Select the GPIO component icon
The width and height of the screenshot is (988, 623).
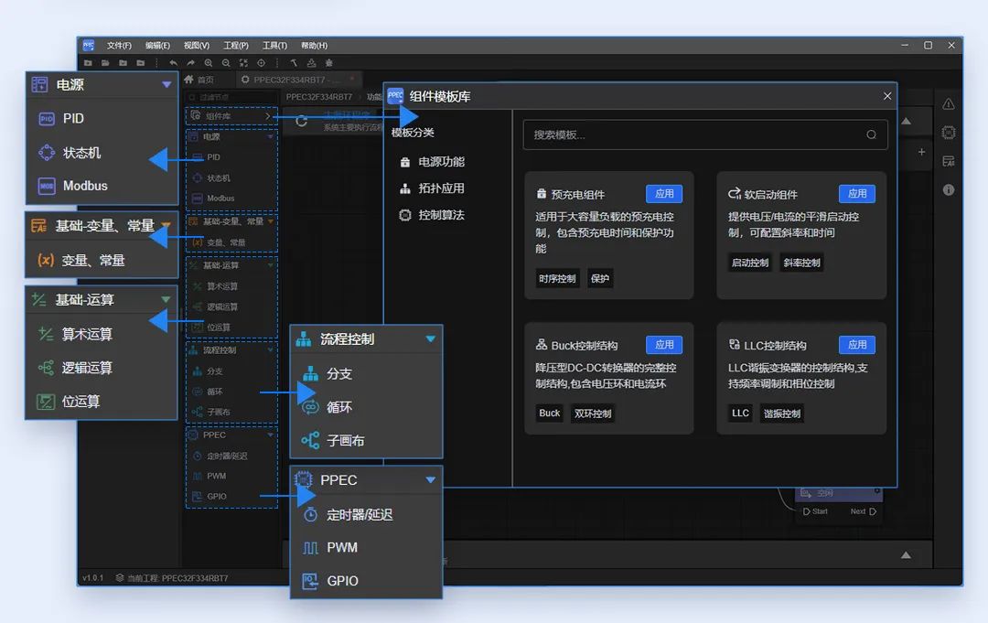310,581
